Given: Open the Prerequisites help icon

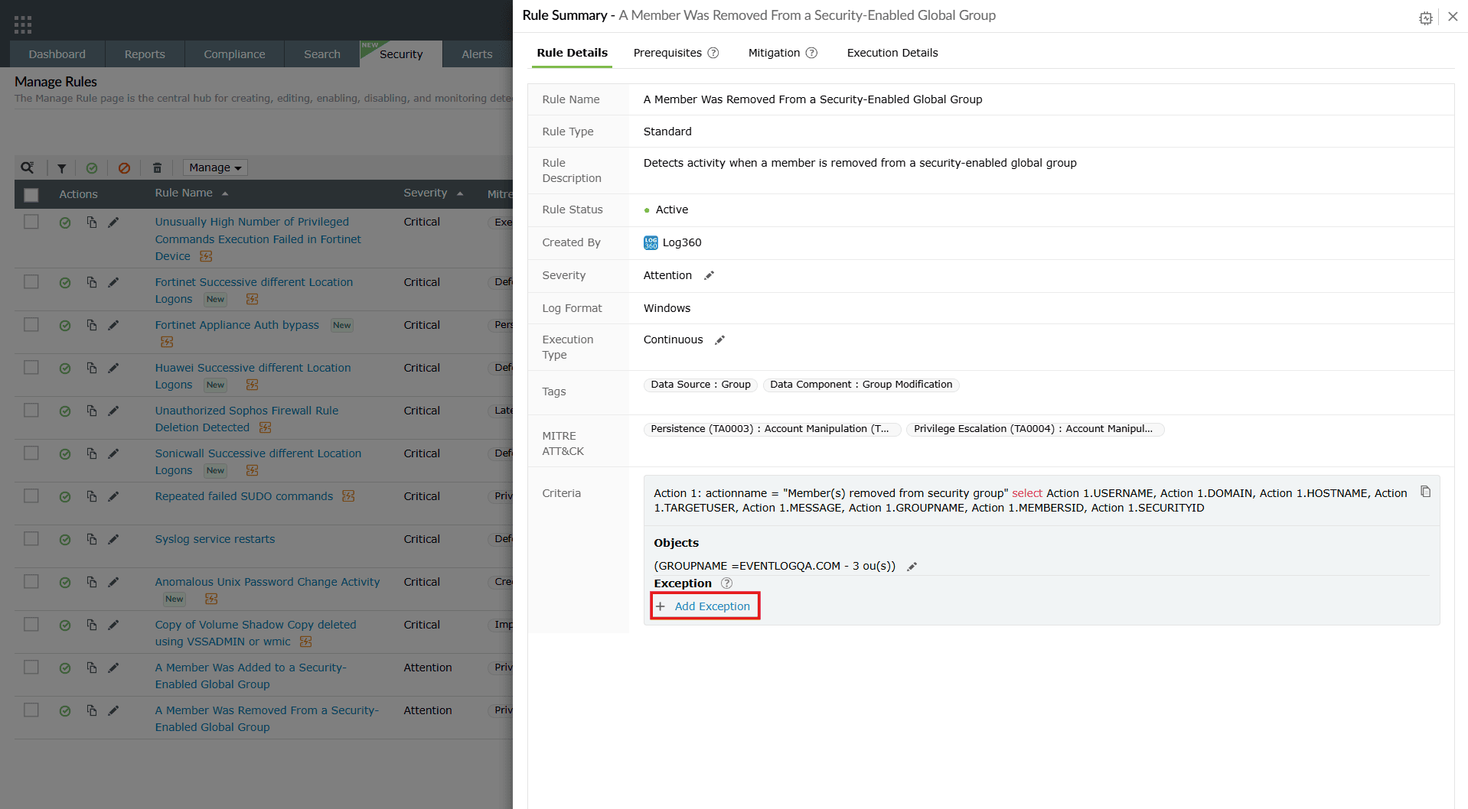Looking at the screenshot, I should point(713,53).
